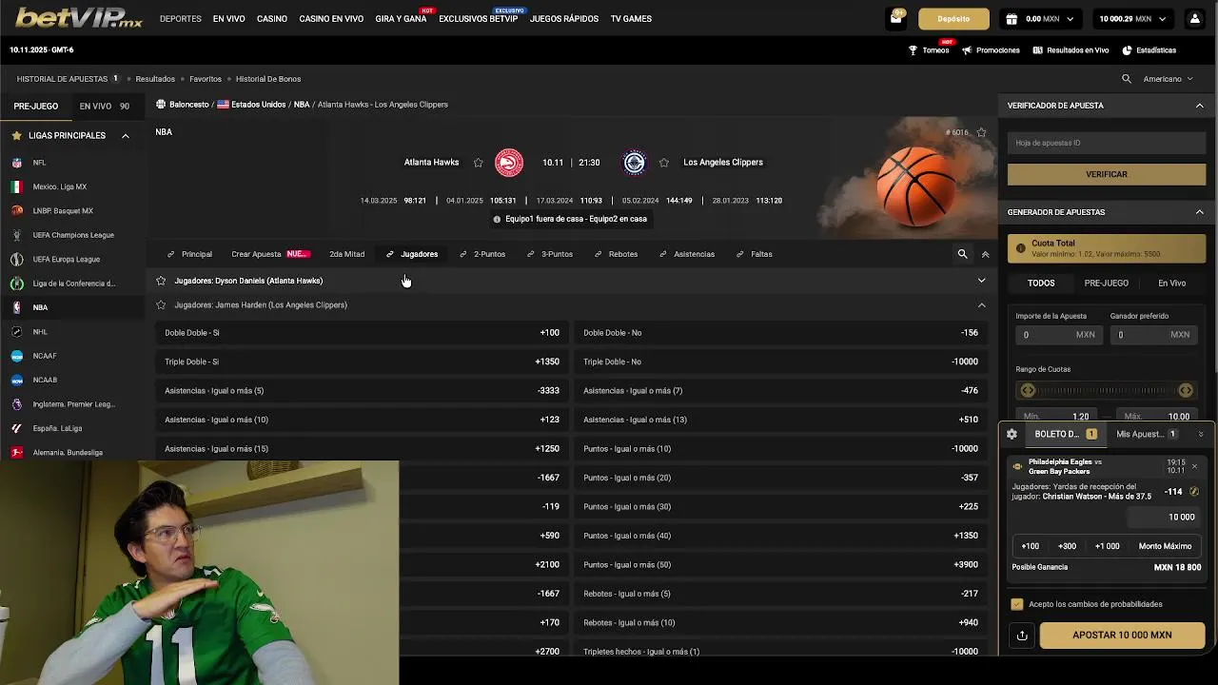Screen dimensions: 1218x685
Task: Collapse all markets with the double chevron
Action: tap(985, 254)
